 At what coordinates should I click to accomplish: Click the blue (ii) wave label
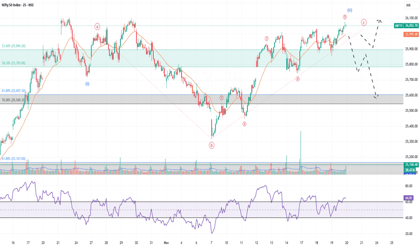pyautogui.click(x=350, y=10)
